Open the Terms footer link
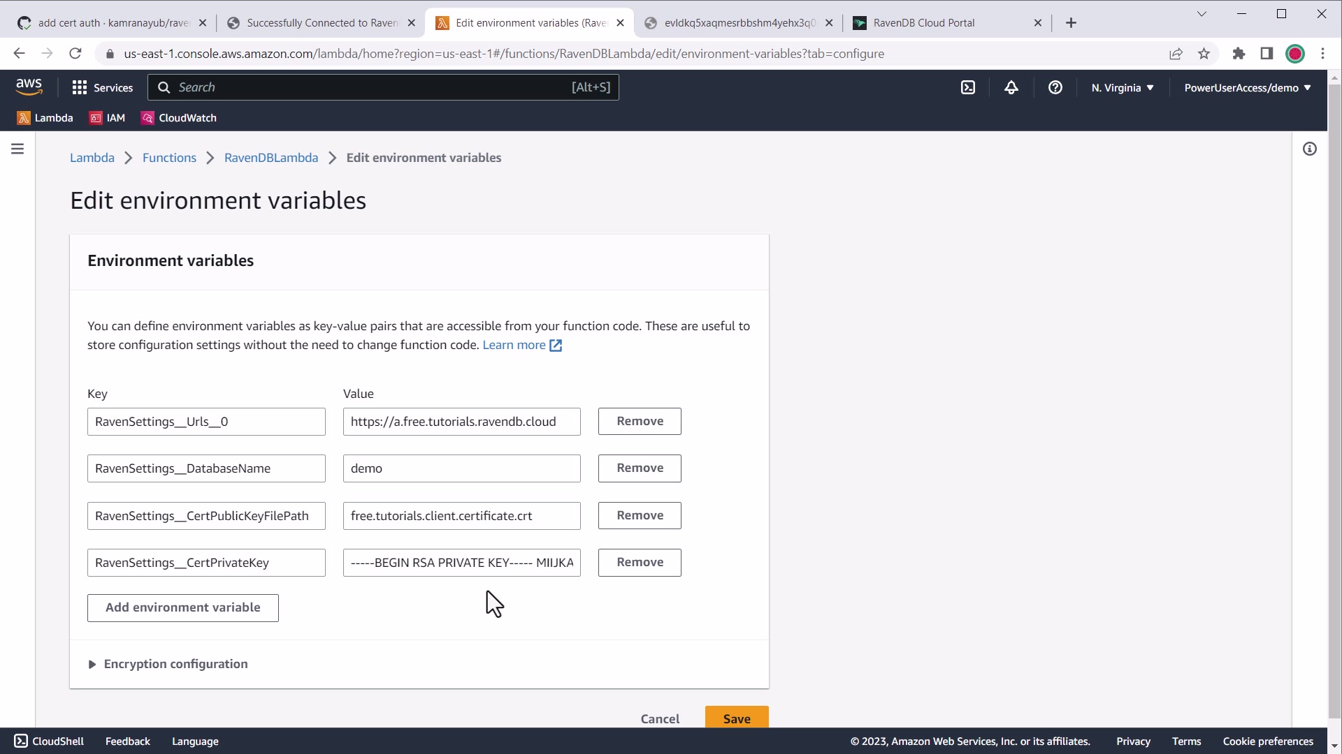This screenshot has height=754, width=1342. [x=1186, y=741]
